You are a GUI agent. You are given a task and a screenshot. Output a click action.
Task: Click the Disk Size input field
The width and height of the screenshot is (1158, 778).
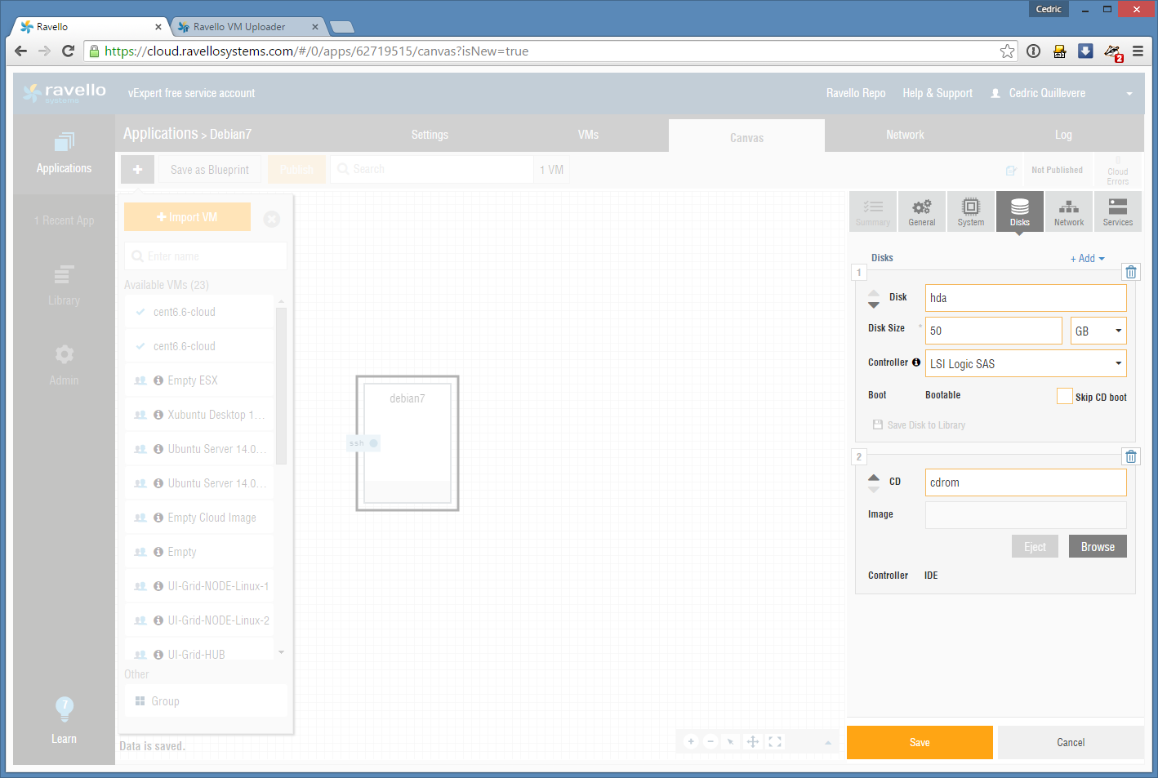pos(993,331)
